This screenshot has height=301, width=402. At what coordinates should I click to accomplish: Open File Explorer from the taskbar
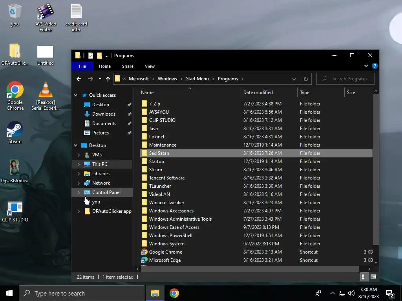coord(155,293)
